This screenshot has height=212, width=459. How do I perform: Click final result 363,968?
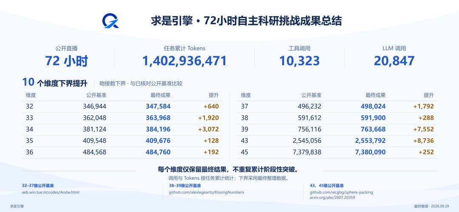point(158,118)
